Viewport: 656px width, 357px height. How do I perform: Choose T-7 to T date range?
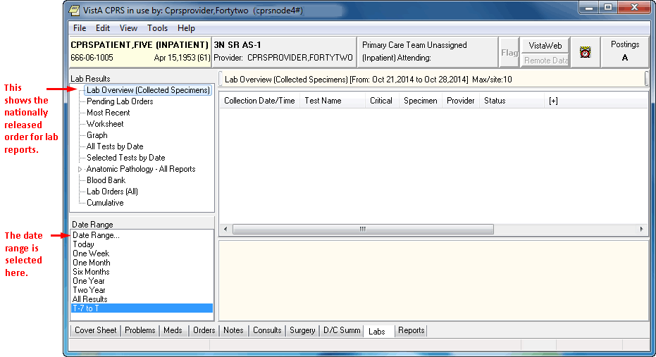click(x=142, y=308)
